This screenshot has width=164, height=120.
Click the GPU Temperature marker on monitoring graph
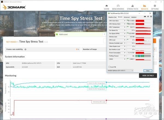(106, 82)
